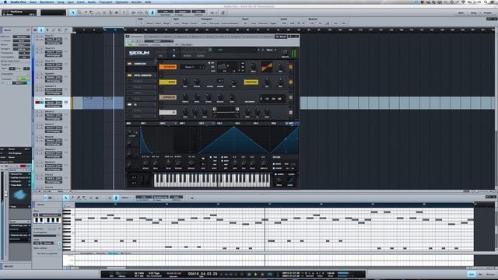The height and width of the screenshot is (280, 498).
Task: Click the Serum MASTER volume knob
Action: (x=285, y=52)
